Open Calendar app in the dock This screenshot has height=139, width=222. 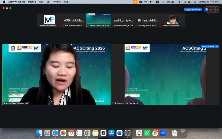click(71, 133)
